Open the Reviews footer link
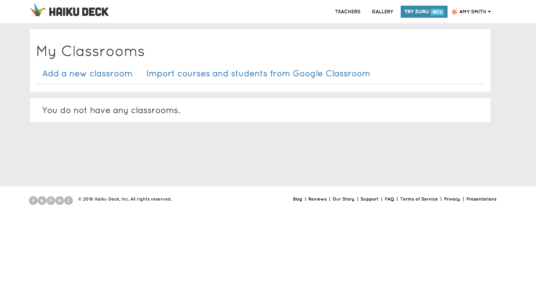This screenshot has width=536, height=287. [317, 199]
